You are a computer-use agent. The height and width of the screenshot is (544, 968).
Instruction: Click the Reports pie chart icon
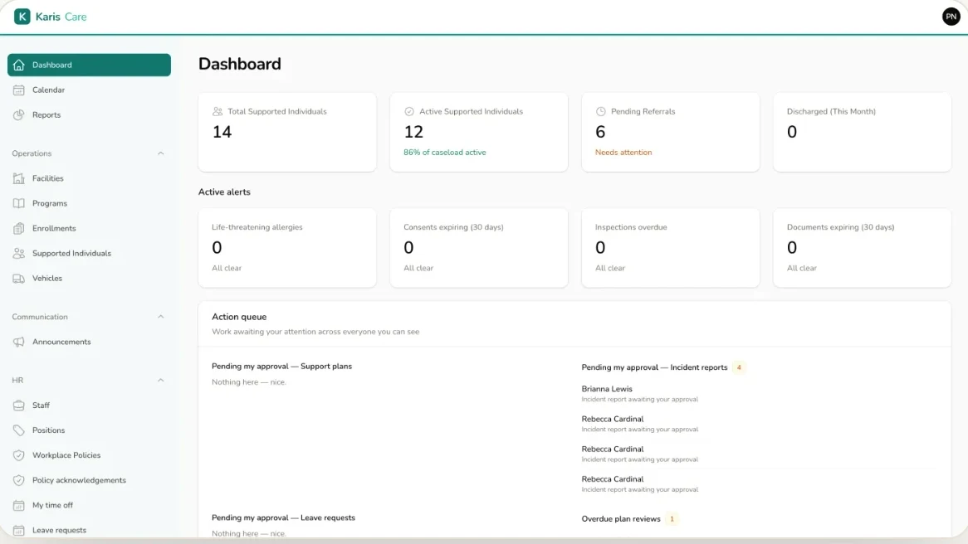[19, 114]
